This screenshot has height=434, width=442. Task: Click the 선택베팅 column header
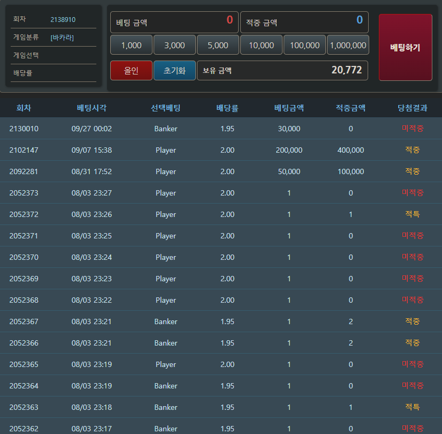tap(166, 108)
